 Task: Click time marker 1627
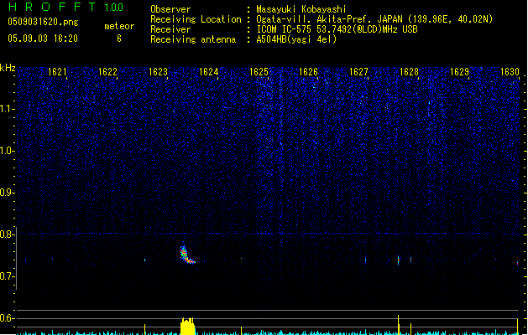pos(358,72)
